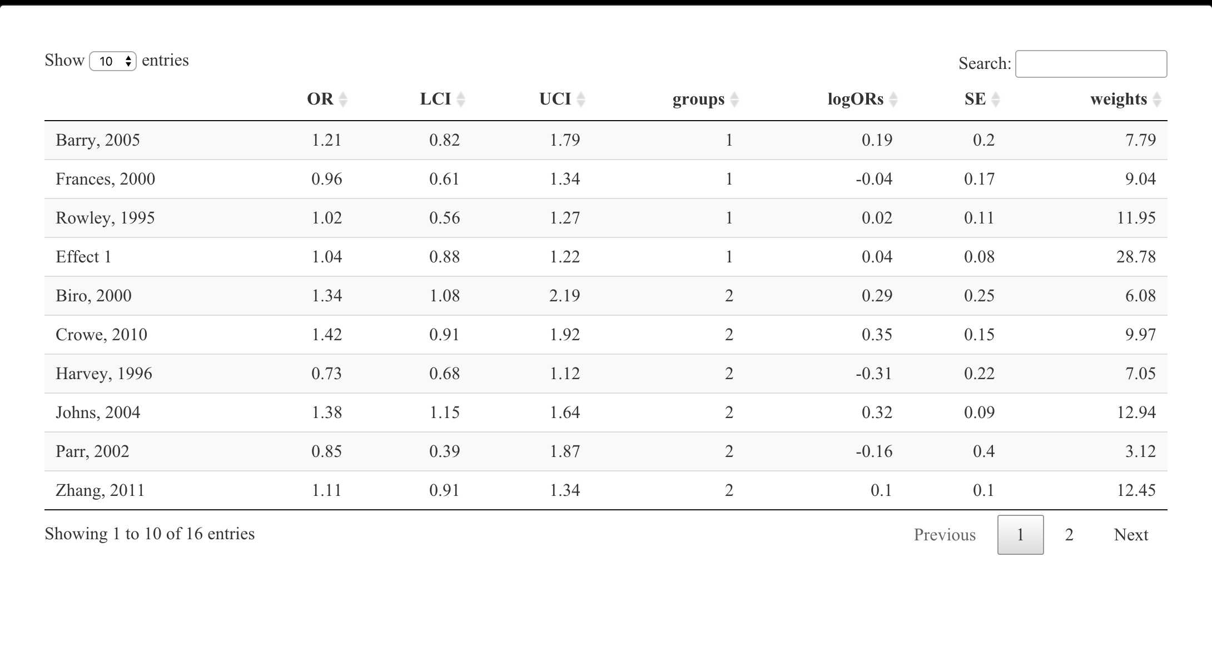Select current page 1 button
1212x646 pixels.
(1021, 535)
